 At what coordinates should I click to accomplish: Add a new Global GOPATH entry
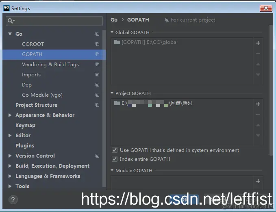(x=258, y=43)
